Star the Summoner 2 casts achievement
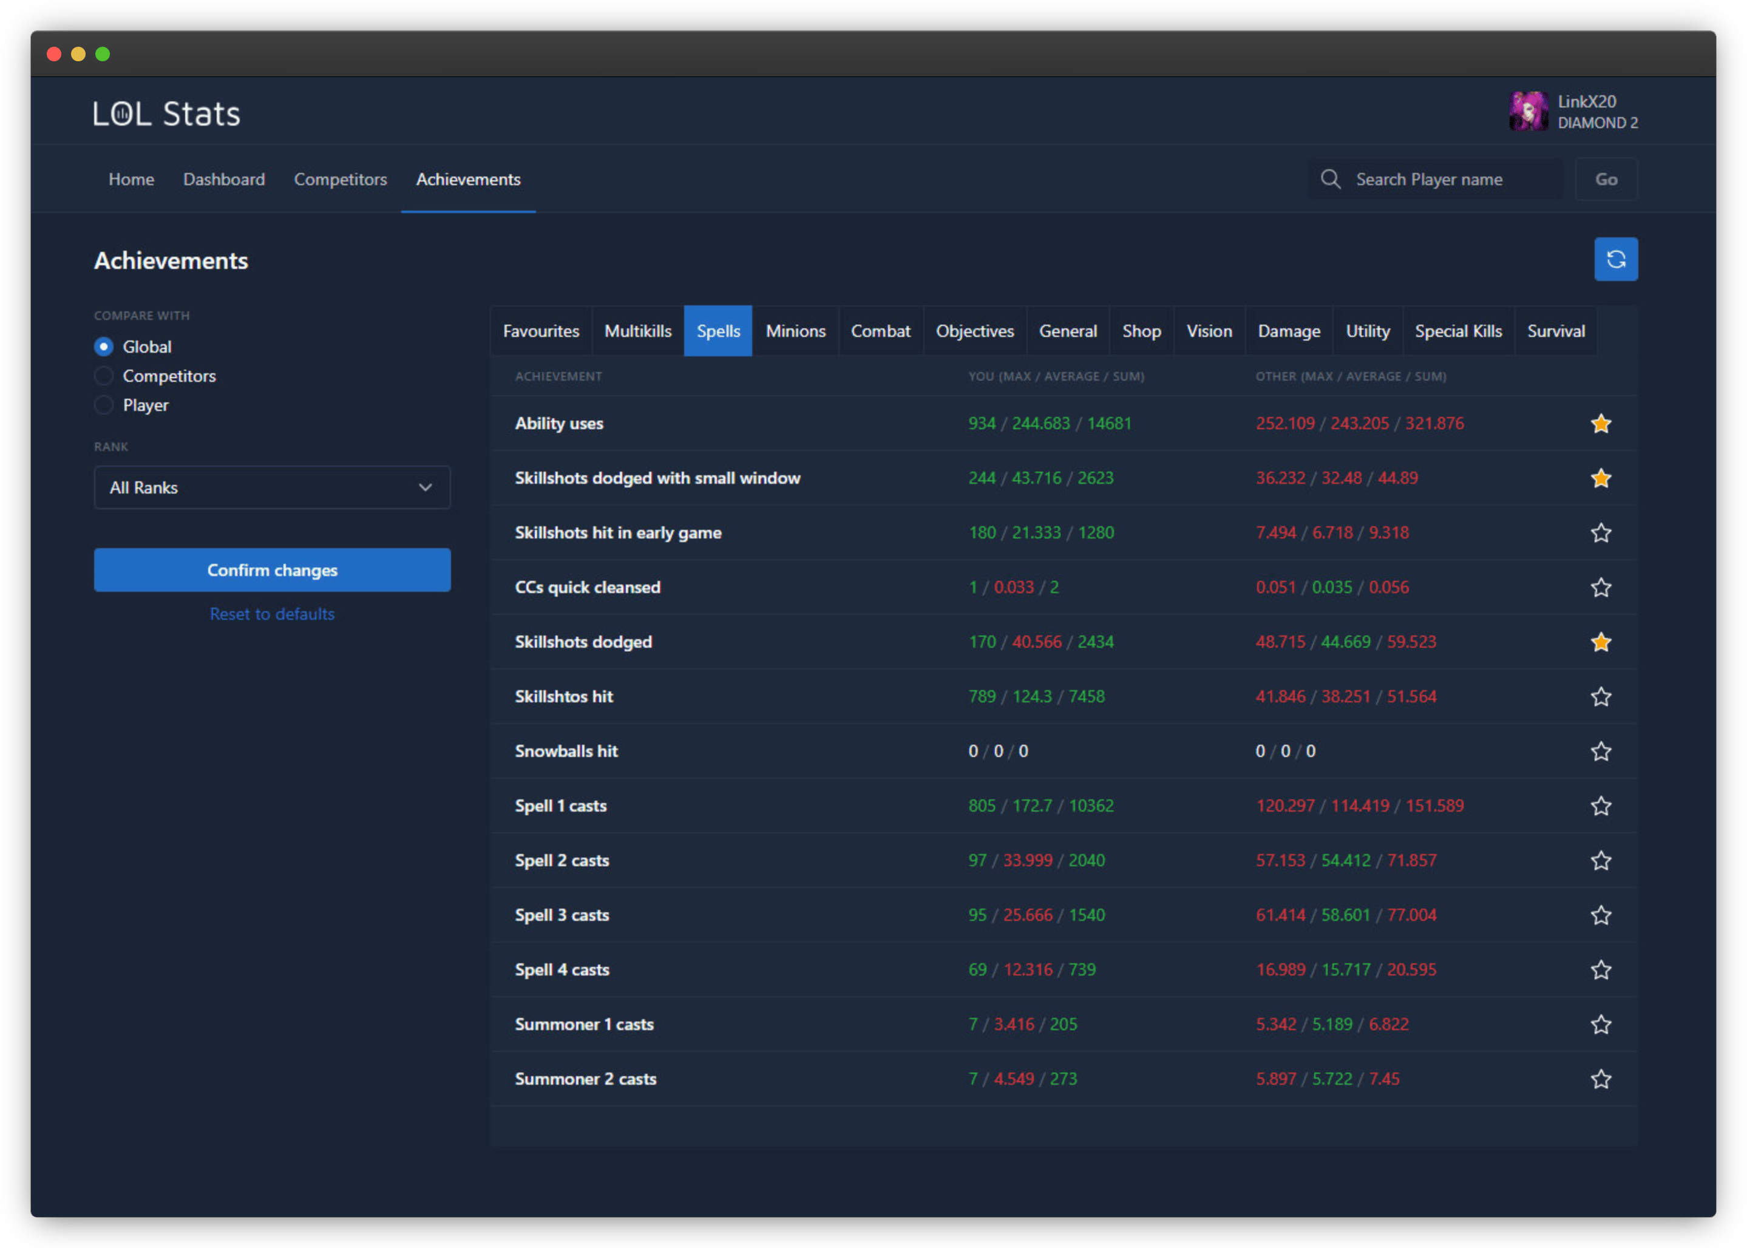The image size is (1747, 1248). (1600, 1079)
